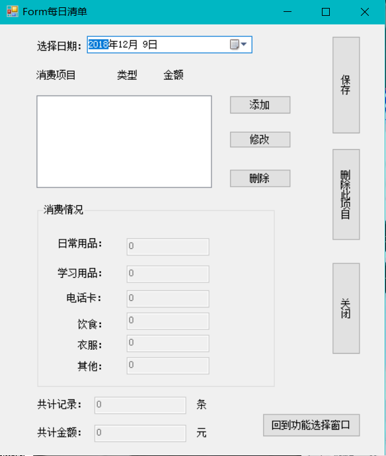Click the 12月 month part of date
386x456 pixels.
pos(128,44)
